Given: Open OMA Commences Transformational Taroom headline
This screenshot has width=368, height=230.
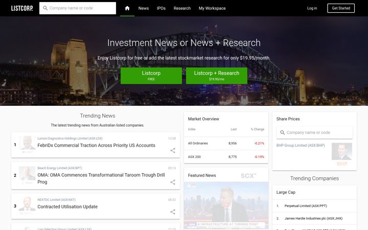Looking at the screenshot, I should [101, 178].
